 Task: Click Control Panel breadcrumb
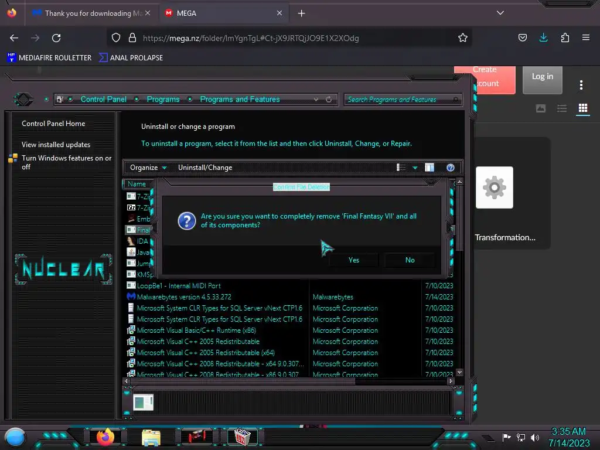click(x=103, y=99)
